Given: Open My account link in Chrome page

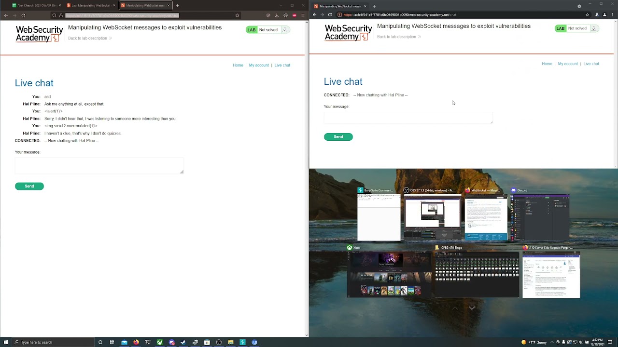Looking at the screenshot, I should coord(568,64).
